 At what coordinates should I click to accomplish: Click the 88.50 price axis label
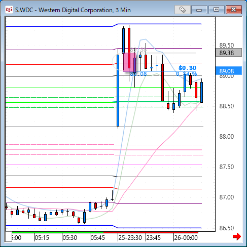click(x=227, y=106)
